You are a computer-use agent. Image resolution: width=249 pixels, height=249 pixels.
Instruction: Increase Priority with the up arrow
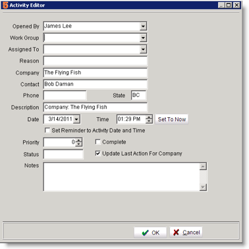coord(79,140)
